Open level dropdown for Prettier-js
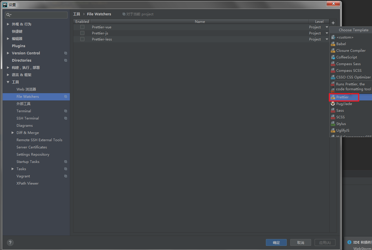Screen dimensions: 372x250 [x=327, y=33]
